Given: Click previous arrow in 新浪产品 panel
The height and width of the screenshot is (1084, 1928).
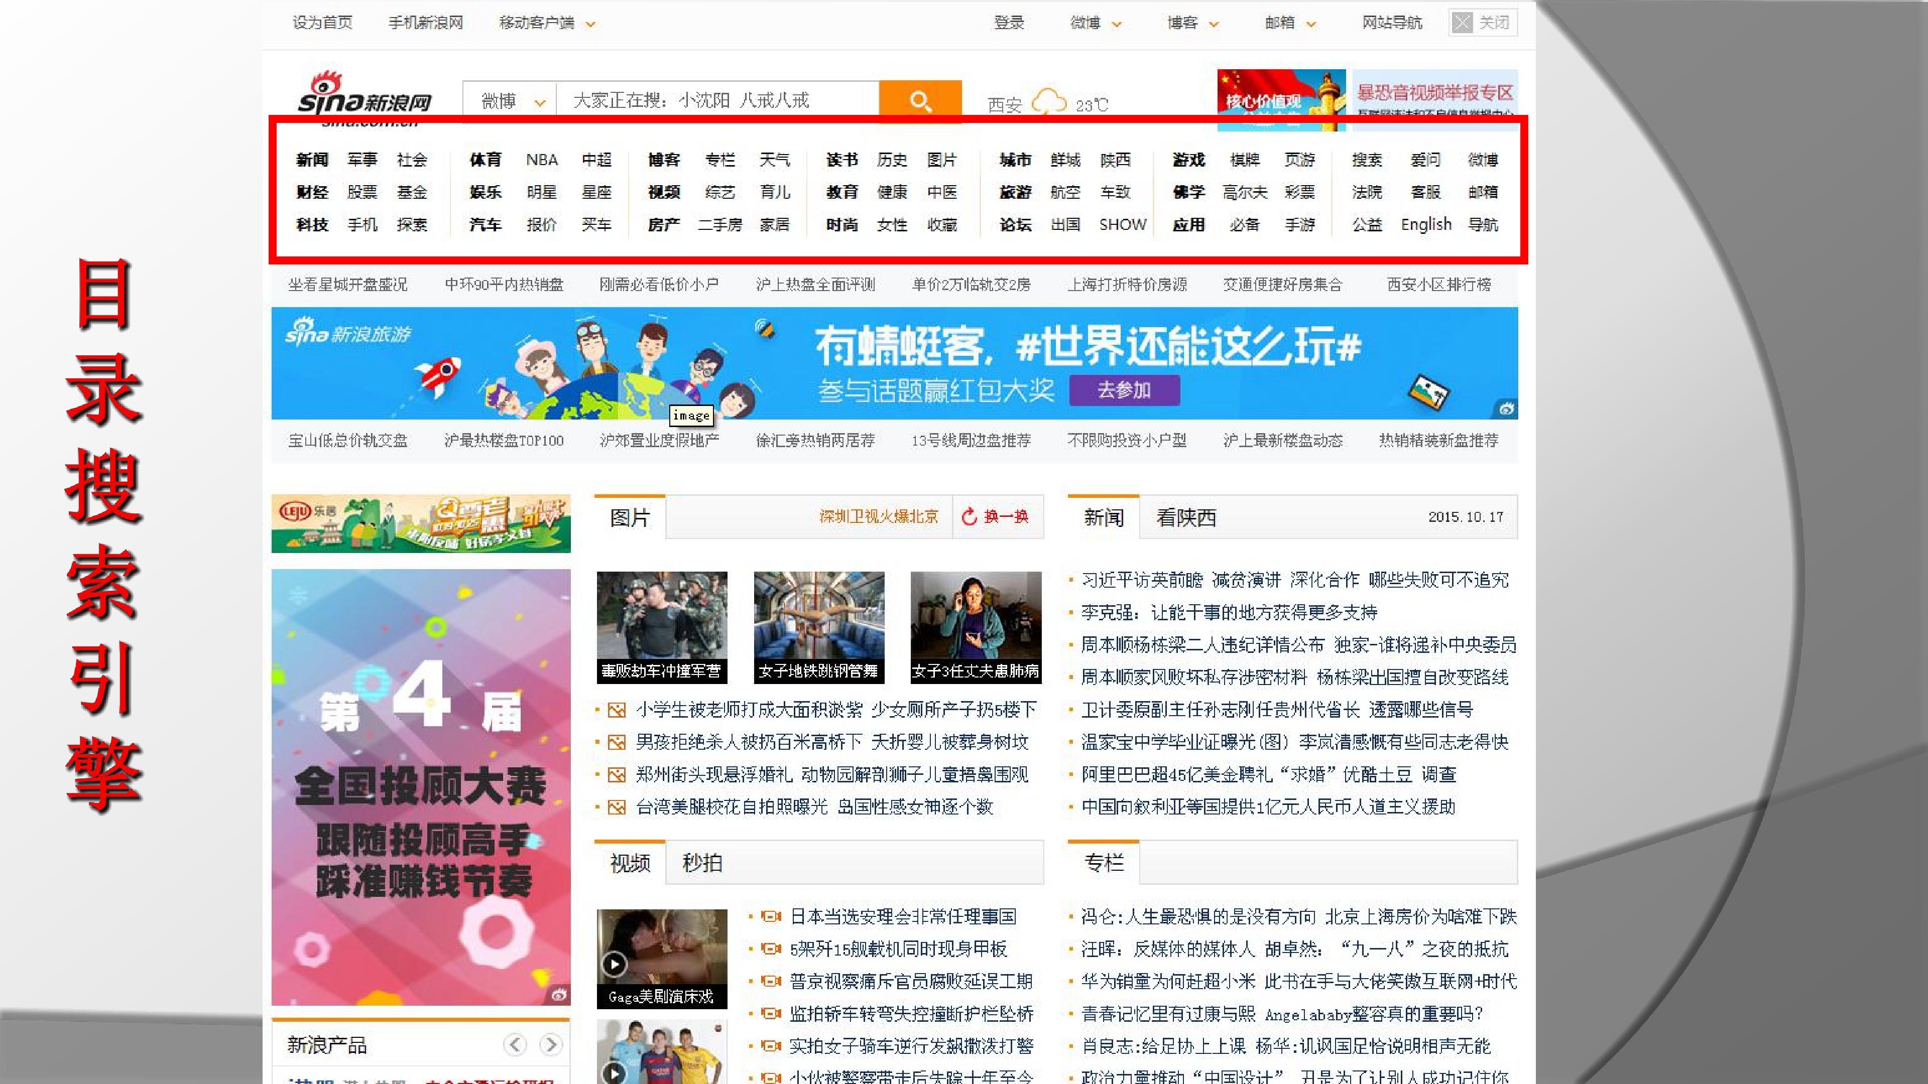Looking at the screenshot, I should [515, 1044].
